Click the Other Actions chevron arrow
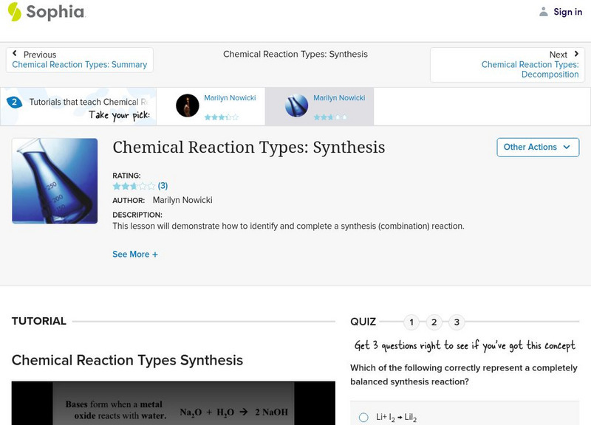 coord(566,148)
